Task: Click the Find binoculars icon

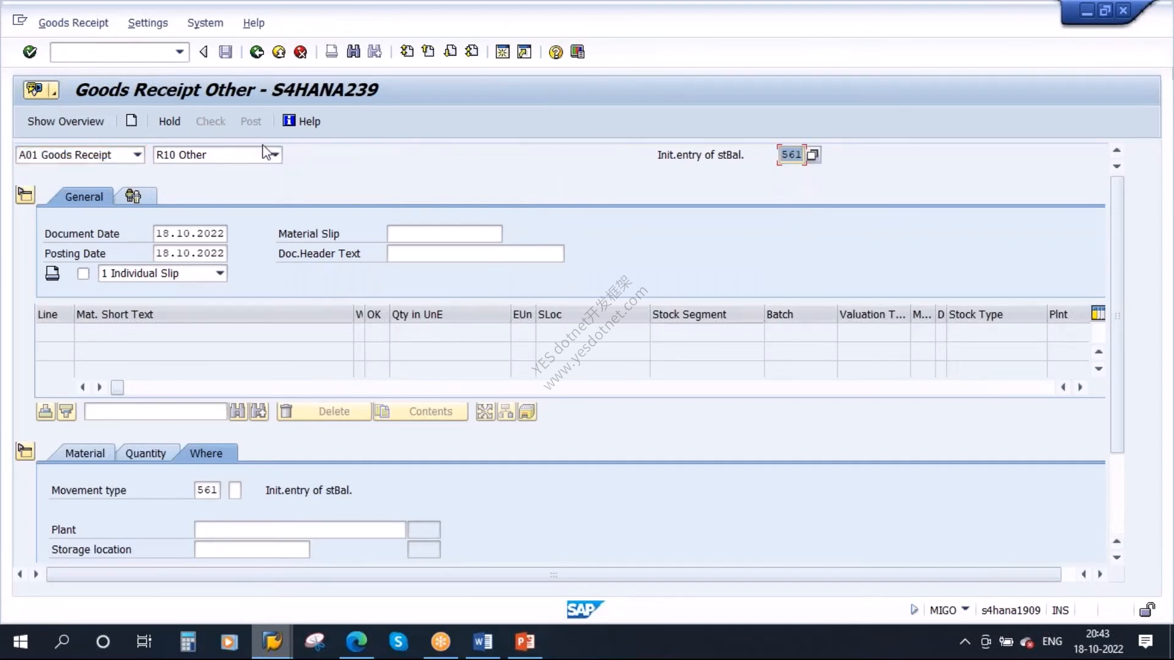Action: pos(353,52)
